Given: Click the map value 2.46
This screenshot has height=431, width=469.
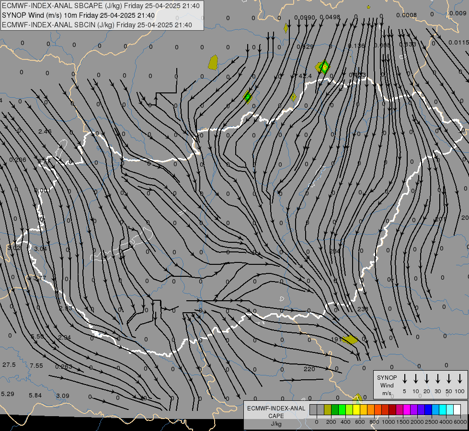Looking at the screenshot, I should click(45, 132).
